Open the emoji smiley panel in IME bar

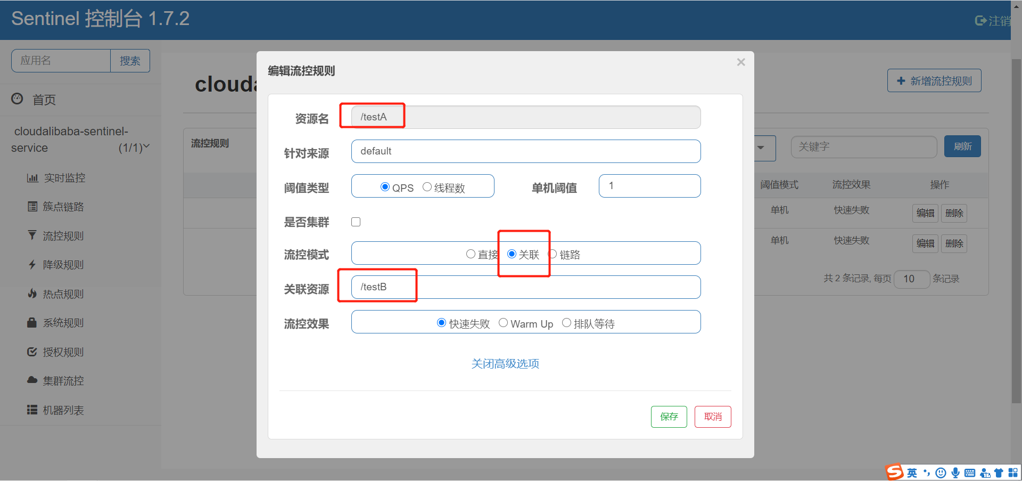click(941, 473)
